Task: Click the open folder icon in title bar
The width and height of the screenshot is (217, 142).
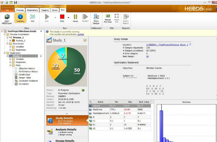Action: point(11,2)
